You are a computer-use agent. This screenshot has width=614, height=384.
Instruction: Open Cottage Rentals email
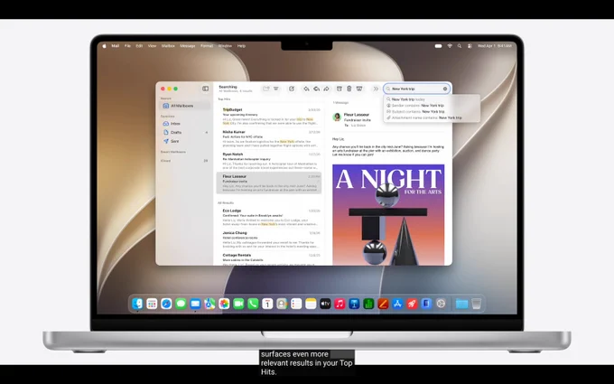[x=269, y=259]
